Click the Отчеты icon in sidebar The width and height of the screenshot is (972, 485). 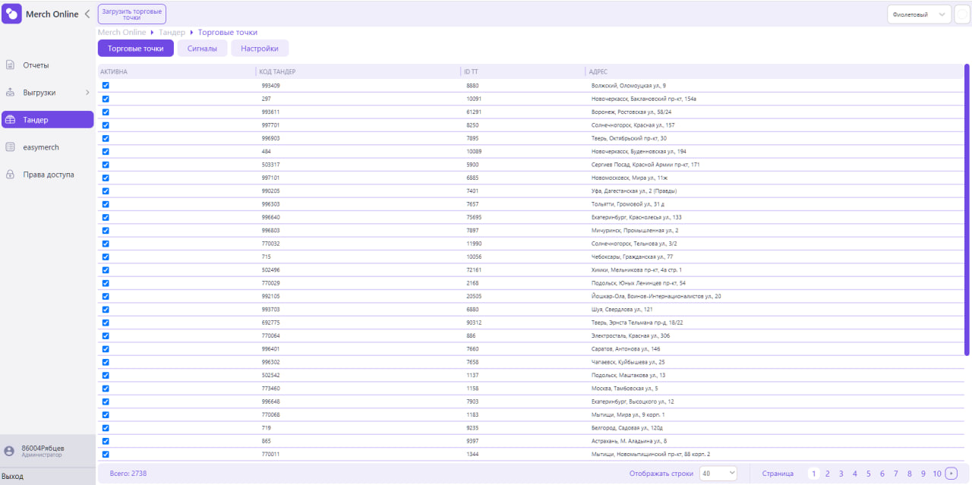(x=11, y=65)
